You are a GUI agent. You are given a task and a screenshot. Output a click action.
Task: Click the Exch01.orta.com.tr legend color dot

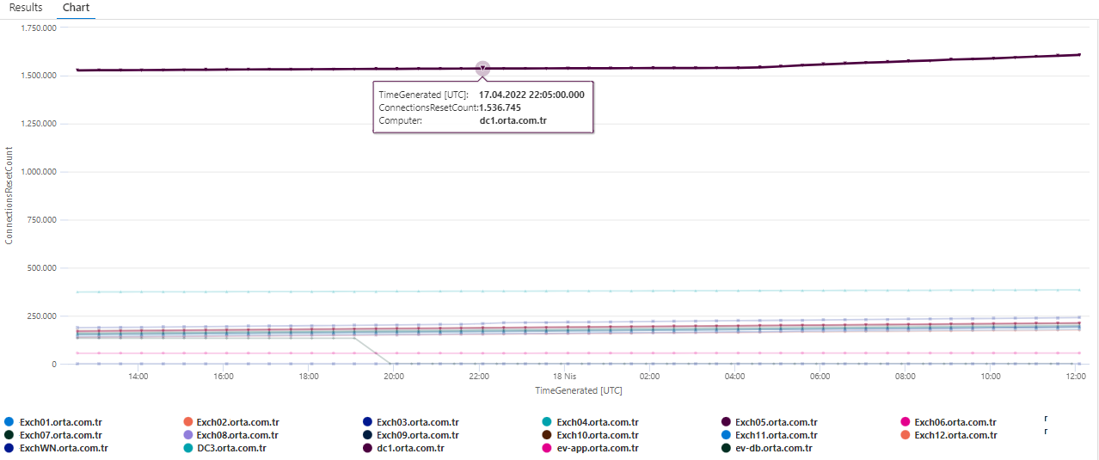9,422
